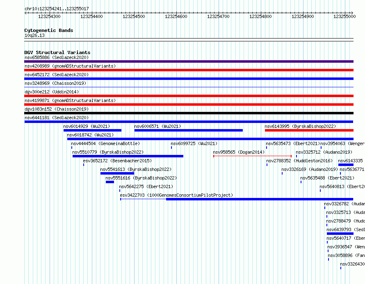Click ruler position 123254800
The width and height of the screenshot is (365, 284).
260,16
